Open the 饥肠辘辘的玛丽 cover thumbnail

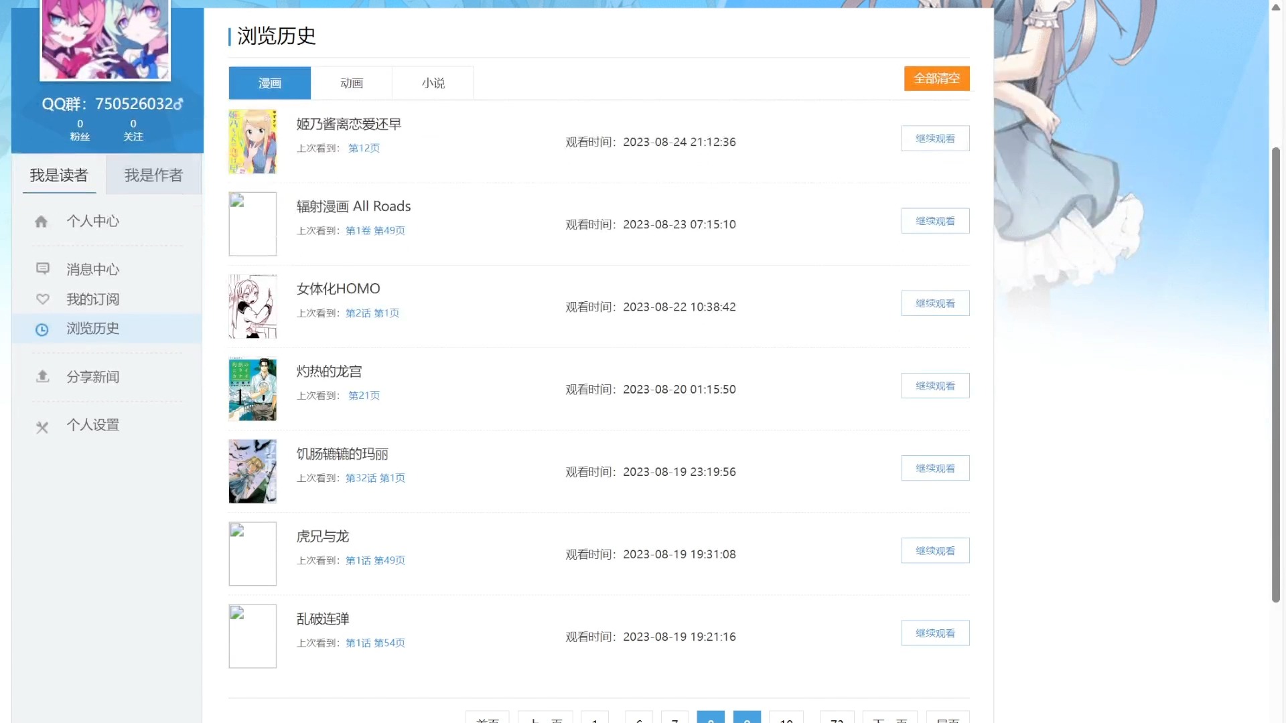253,471
